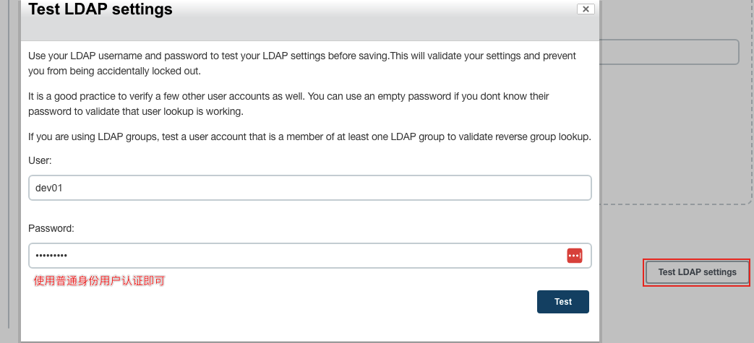
Task: Open the password manager icon in Password field
Action: pos(575,256)
